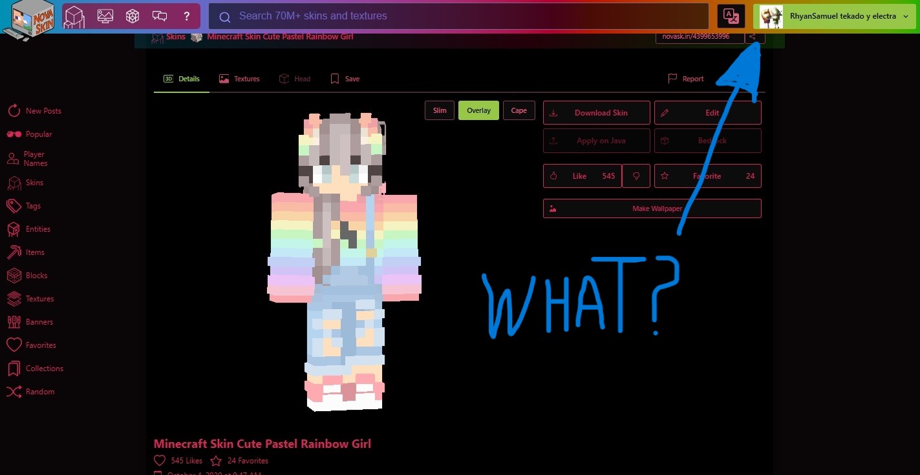Viewport: 920px width, 475px height.
Task: Click the dislike thumbs-down icon
Action: (x=636, y=176)
